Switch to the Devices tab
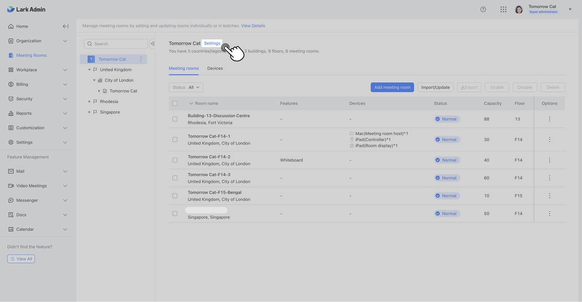Image resolution: width=582 pixels, height=302 pixels. click(215, 68)
